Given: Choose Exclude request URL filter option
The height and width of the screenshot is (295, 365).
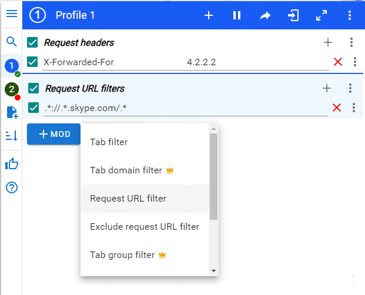Looking at the screenshot, I should [145, 227].
